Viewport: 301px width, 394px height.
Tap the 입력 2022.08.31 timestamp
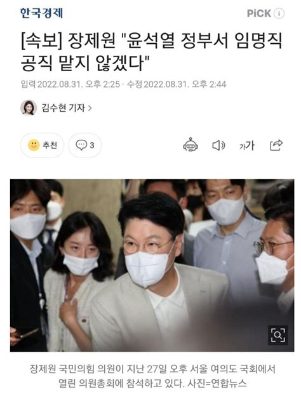[x=70, y=84]
